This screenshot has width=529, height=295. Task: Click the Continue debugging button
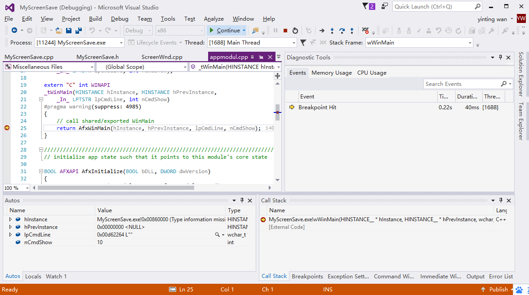click(x=224, y=31)
